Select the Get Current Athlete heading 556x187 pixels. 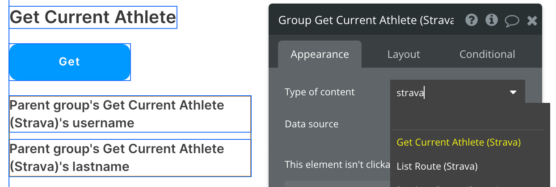pos(93,17)
